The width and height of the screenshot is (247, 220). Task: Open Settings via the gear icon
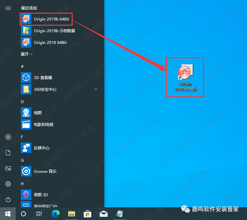point(8,184)
